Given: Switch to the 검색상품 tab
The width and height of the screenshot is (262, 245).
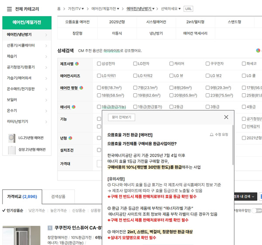Looking at the screenshot, I should (x=58, y=197).
